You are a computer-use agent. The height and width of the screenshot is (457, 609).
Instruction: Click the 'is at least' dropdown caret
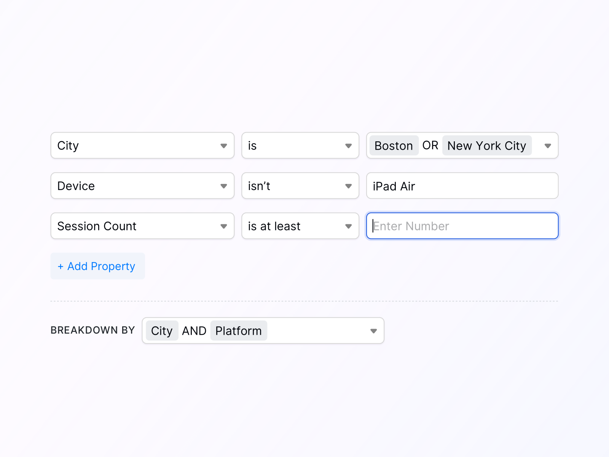(348, 226)
